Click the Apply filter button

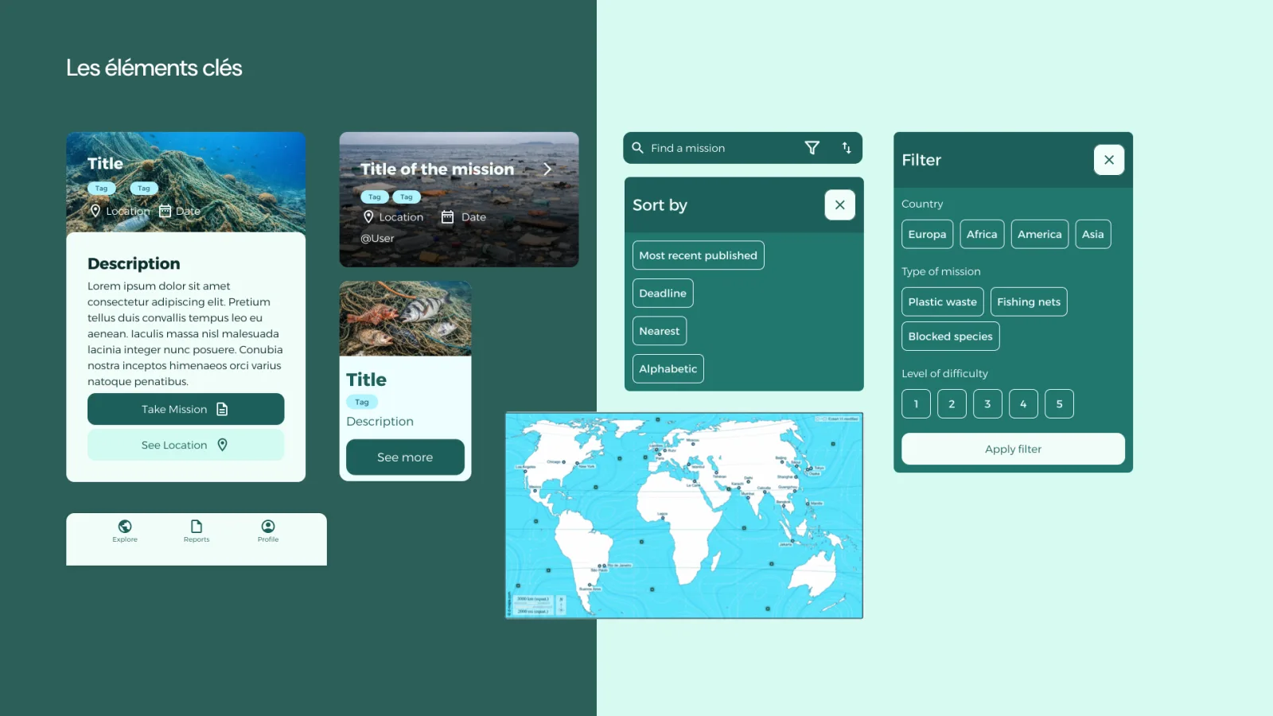(x=1013, y=449)
